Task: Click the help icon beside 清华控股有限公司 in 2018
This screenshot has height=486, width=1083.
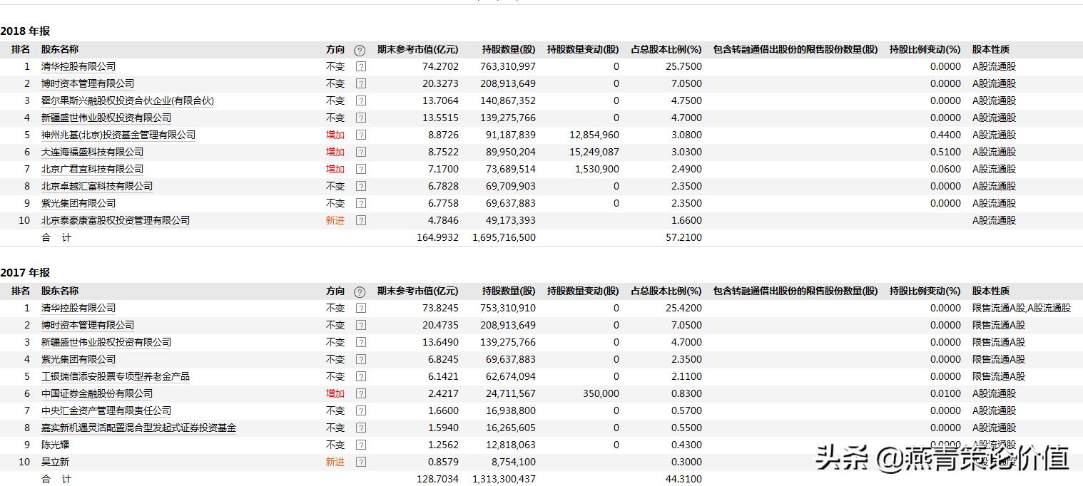Action: tap(360, 66)
